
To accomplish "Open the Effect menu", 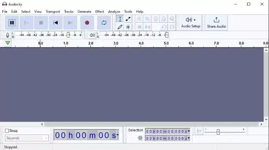I will point(100,12).
